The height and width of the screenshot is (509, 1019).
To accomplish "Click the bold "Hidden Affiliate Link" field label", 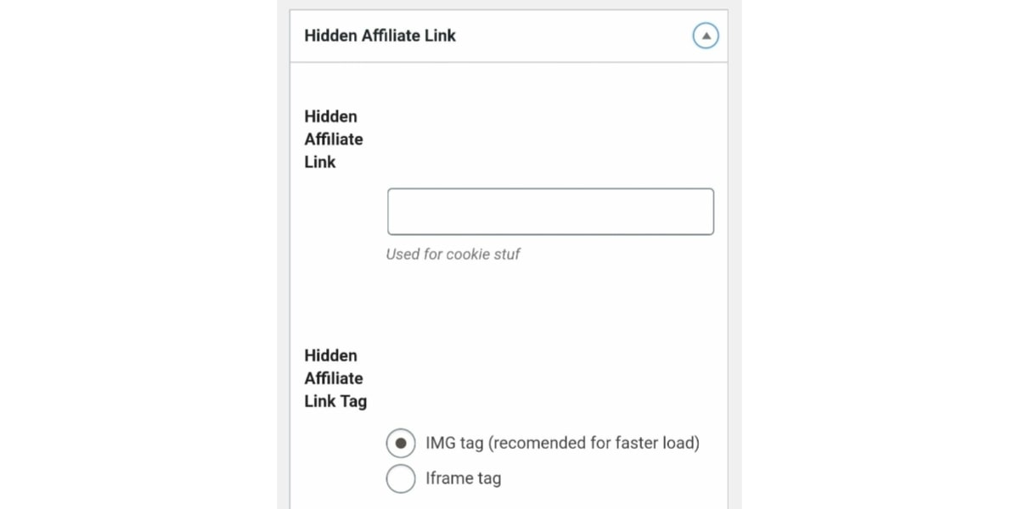I will point(333,139).
